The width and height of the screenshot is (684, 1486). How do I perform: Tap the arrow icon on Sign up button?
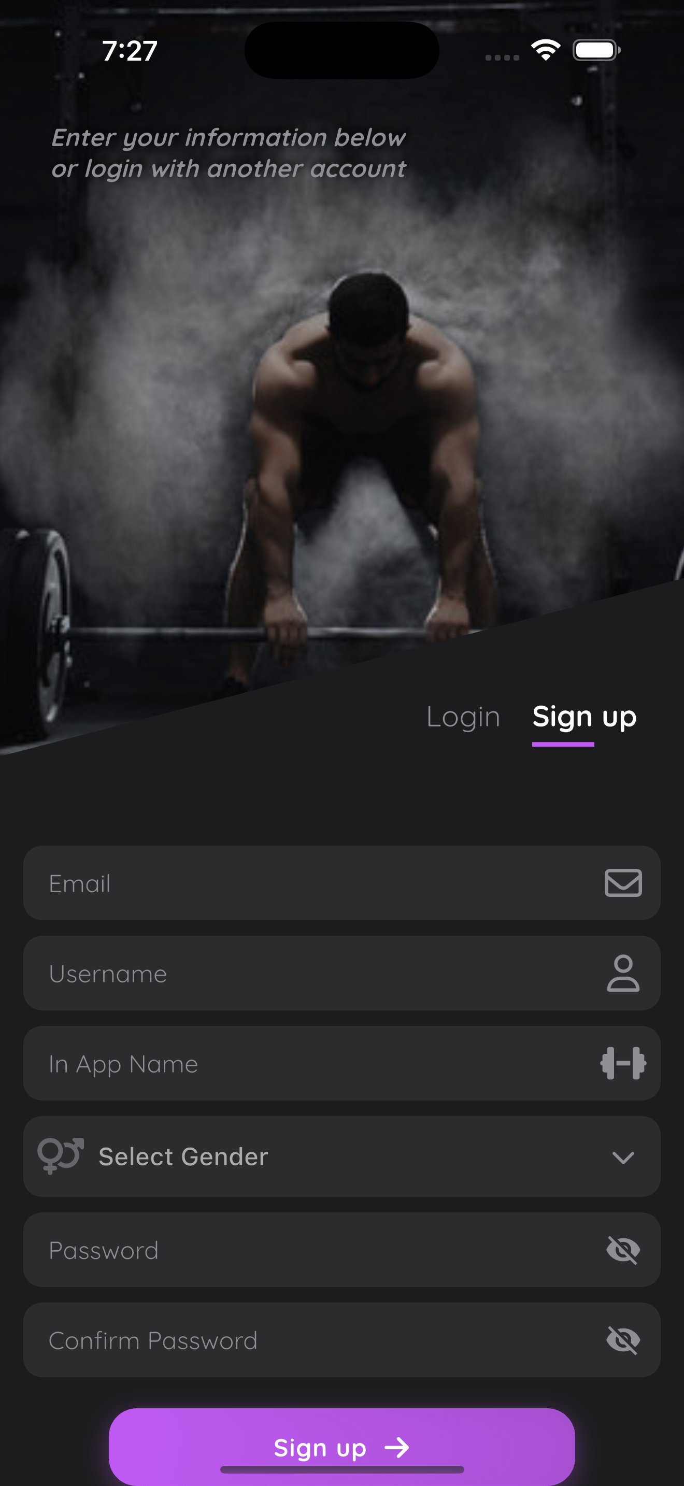click(x=397, y=1447)
